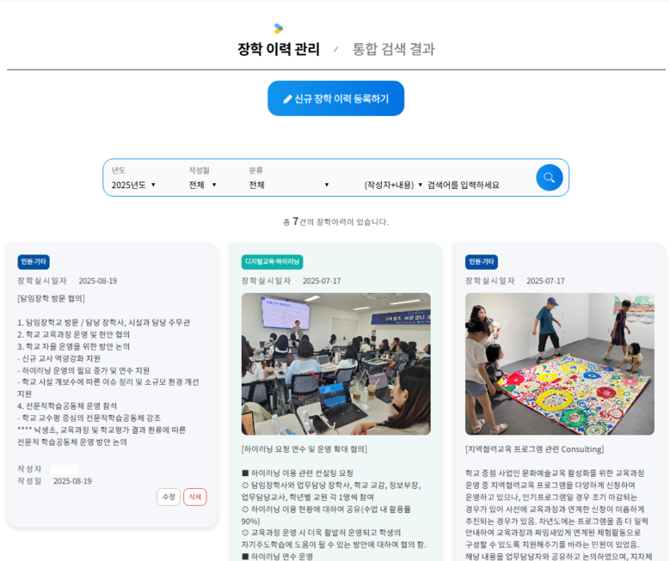Click the [지역협력교육 프로그램 관련 Consulting] title
670x561 pixels.
pos(534,448)
